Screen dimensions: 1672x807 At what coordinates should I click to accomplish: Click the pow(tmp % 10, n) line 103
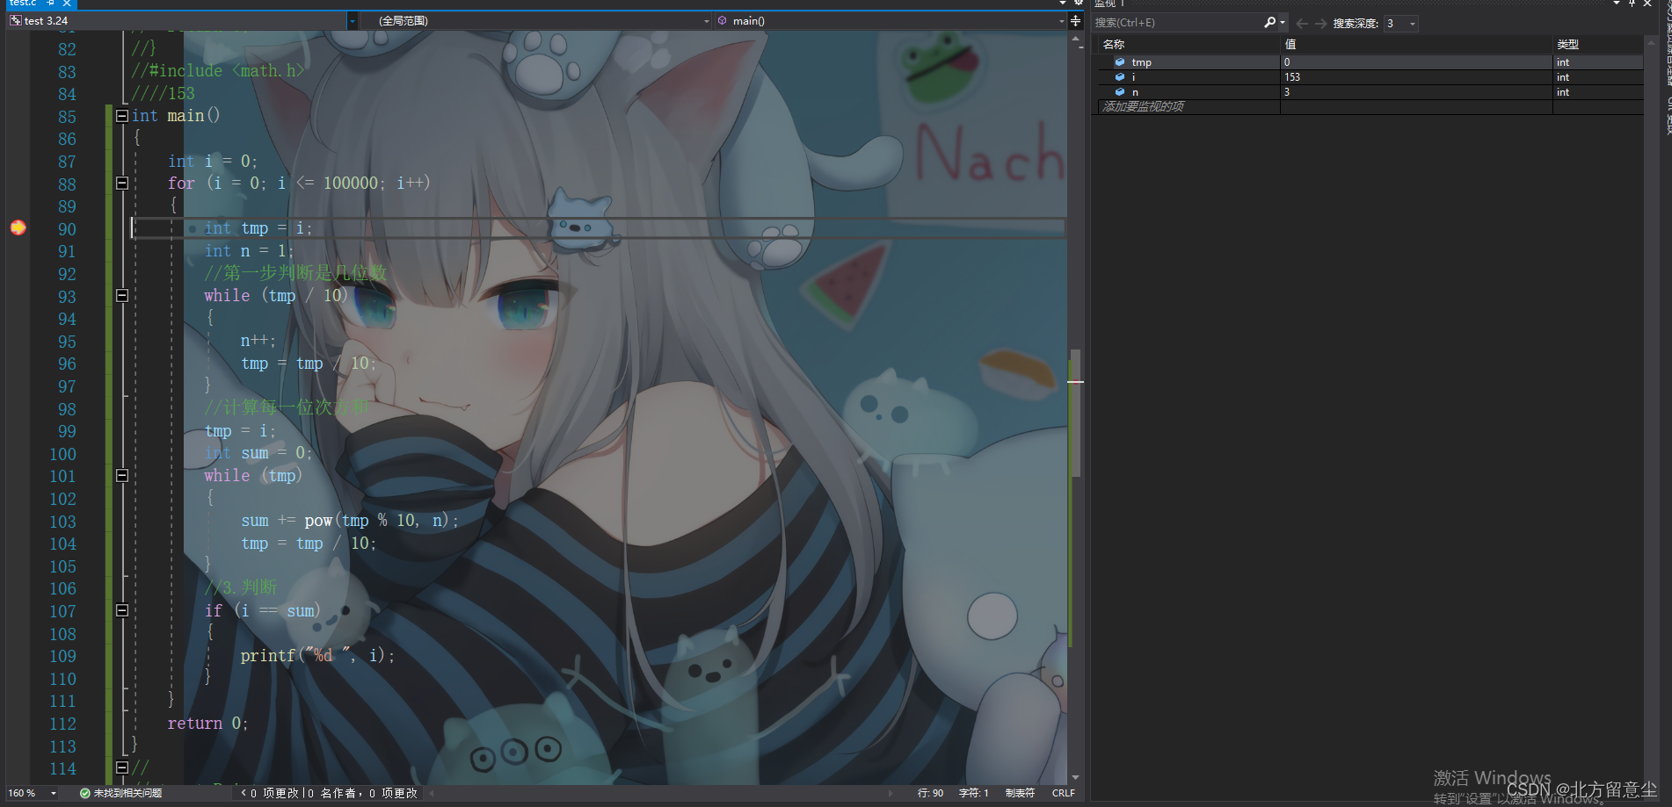point(350,521)
